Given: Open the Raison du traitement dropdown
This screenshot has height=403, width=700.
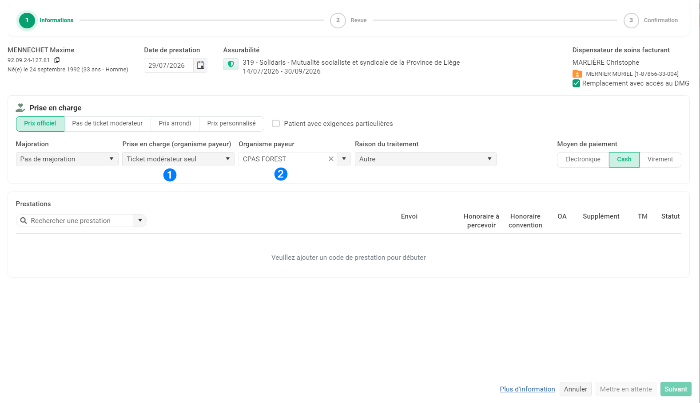Looking at the screenshot, I should [426, 159].
